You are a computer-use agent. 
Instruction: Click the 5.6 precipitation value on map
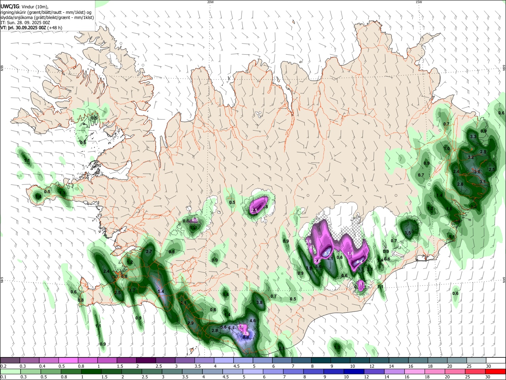click(x=223, y=327)
